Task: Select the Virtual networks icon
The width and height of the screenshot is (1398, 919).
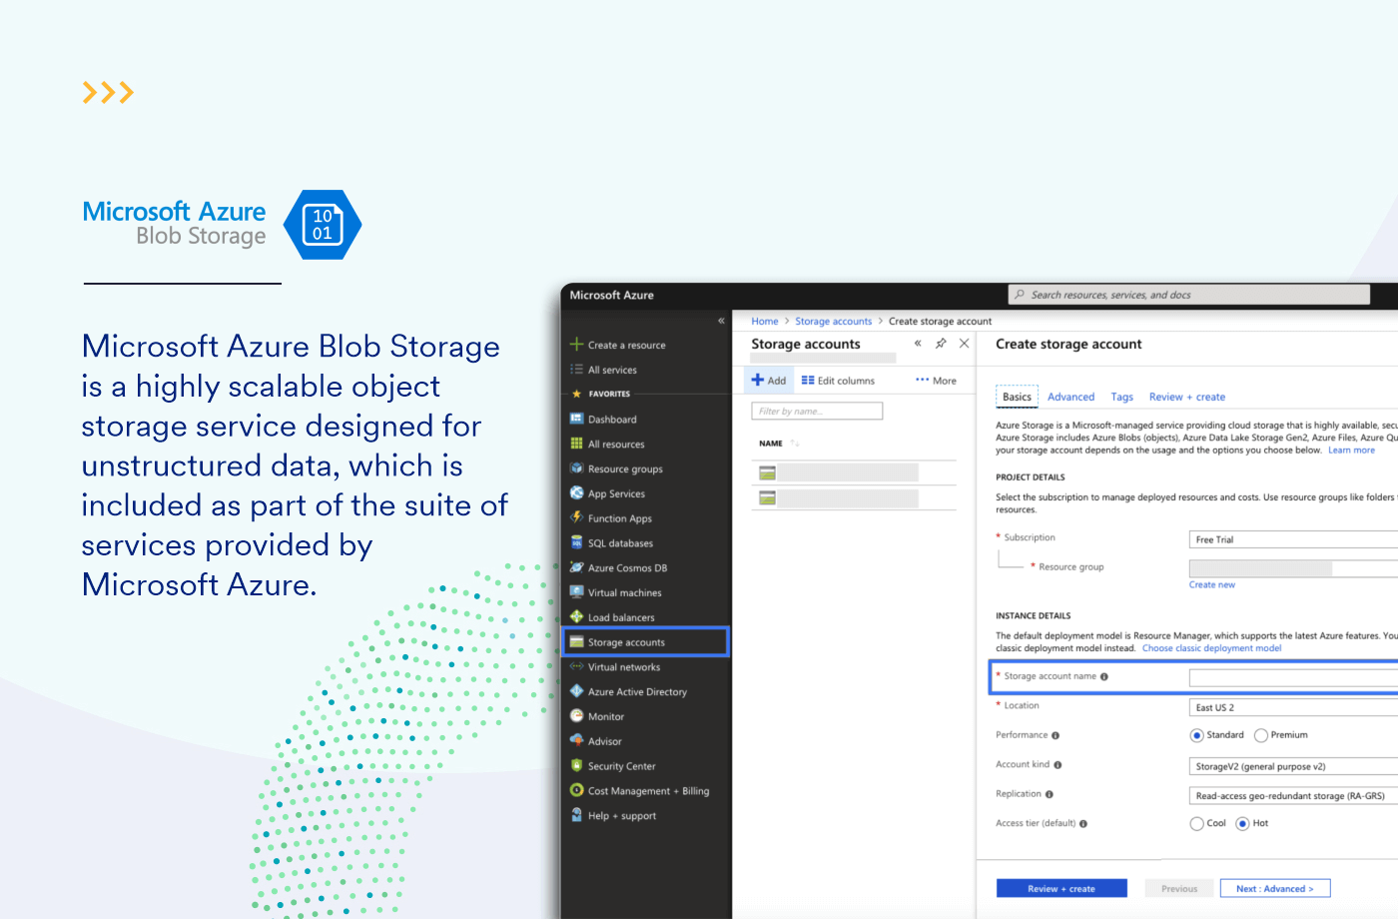Action: click(x=576, y=666)
